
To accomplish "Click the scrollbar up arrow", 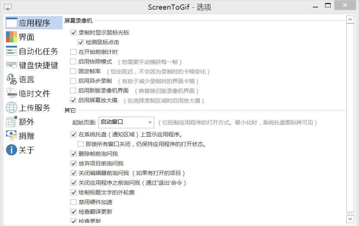I will (x=350, y=20).
